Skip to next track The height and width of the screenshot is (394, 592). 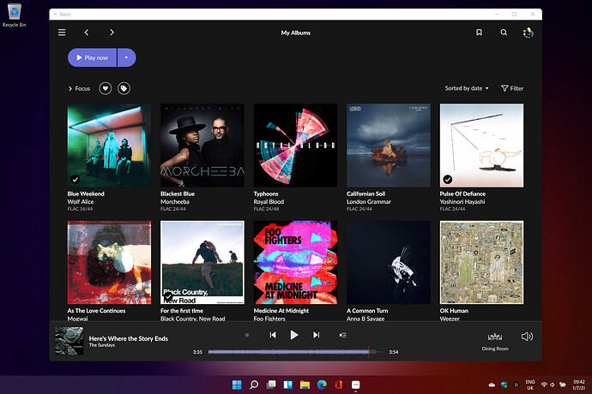pos(316,335)
